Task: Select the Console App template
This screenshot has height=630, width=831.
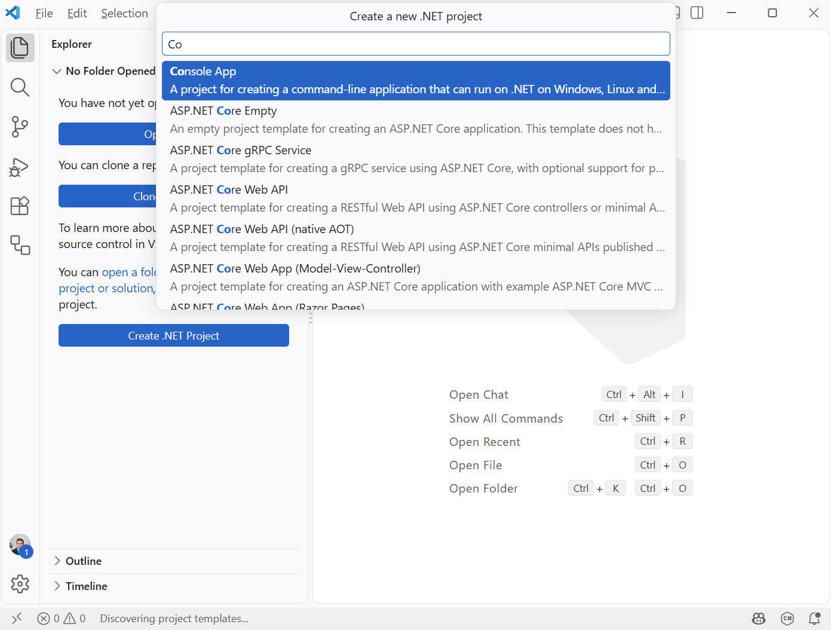Action: pyautogui.click(x=416, y=81)
